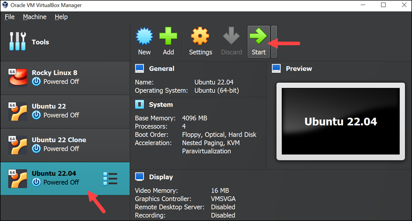Click Powered Off status under Ubuntu 22

(x=61, y=115)
